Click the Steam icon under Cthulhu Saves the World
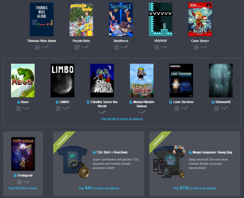Viewport: 244px width, 198px height. (x=102, y=112)
